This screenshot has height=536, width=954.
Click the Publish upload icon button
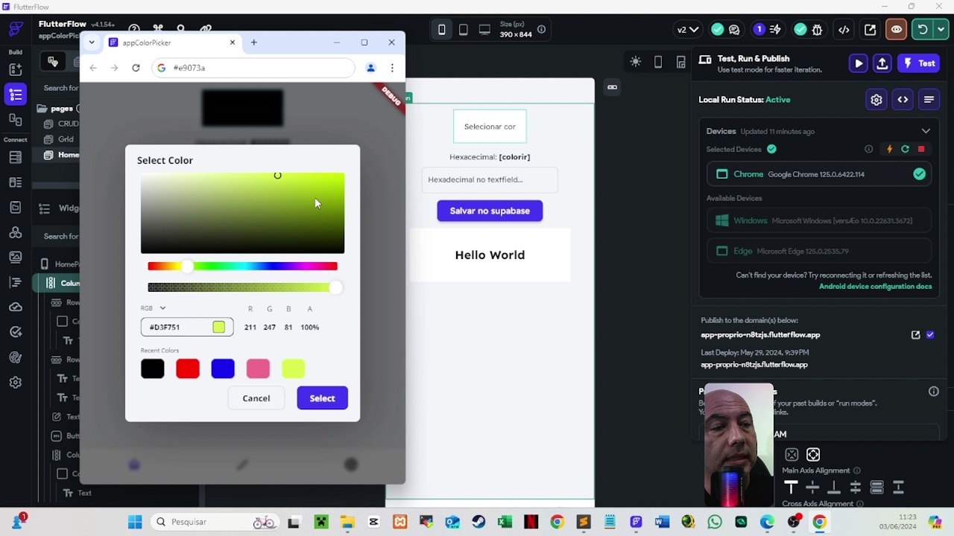point(882,63)
